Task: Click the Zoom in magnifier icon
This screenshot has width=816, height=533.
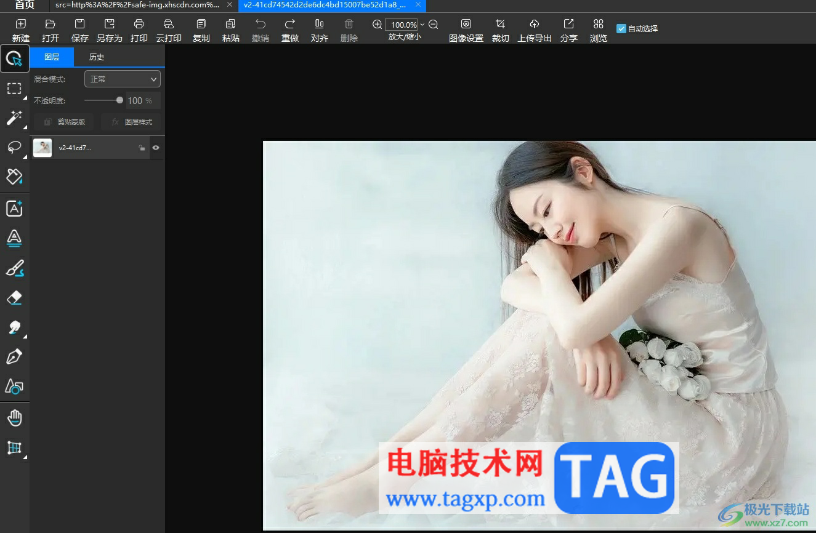Action: (377, 25)
